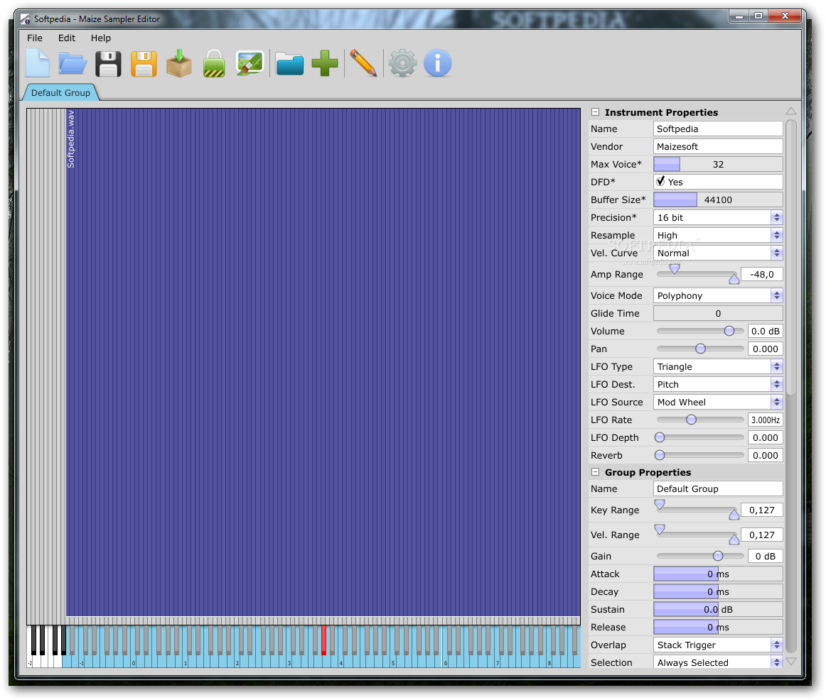Screen dimensions: 826x700
Task: Click the Sustain level bar
Action: (718, 610)
